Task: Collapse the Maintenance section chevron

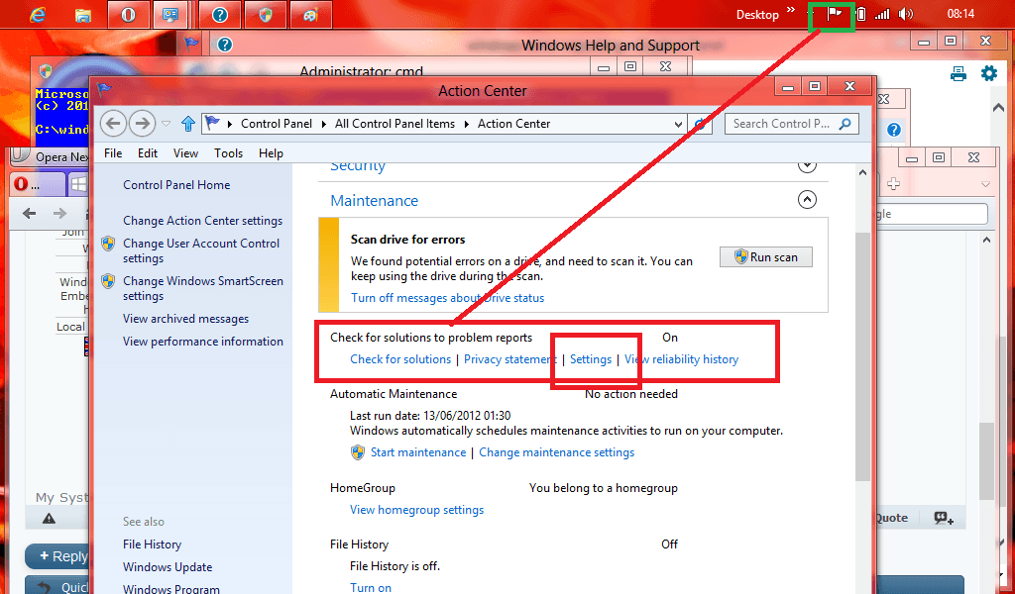Action: point(807,199)
